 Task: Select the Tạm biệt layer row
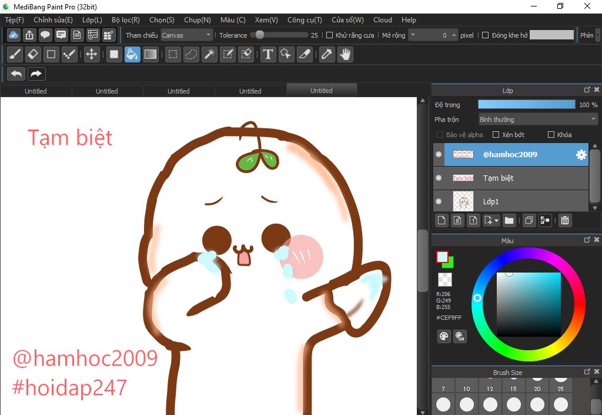(511, 178)
